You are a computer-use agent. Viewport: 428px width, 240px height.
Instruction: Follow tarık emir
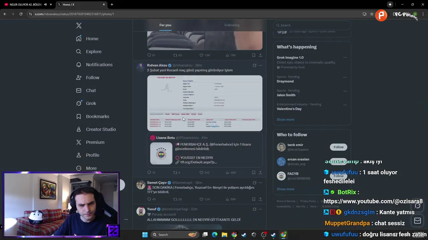tap(338, 147)
